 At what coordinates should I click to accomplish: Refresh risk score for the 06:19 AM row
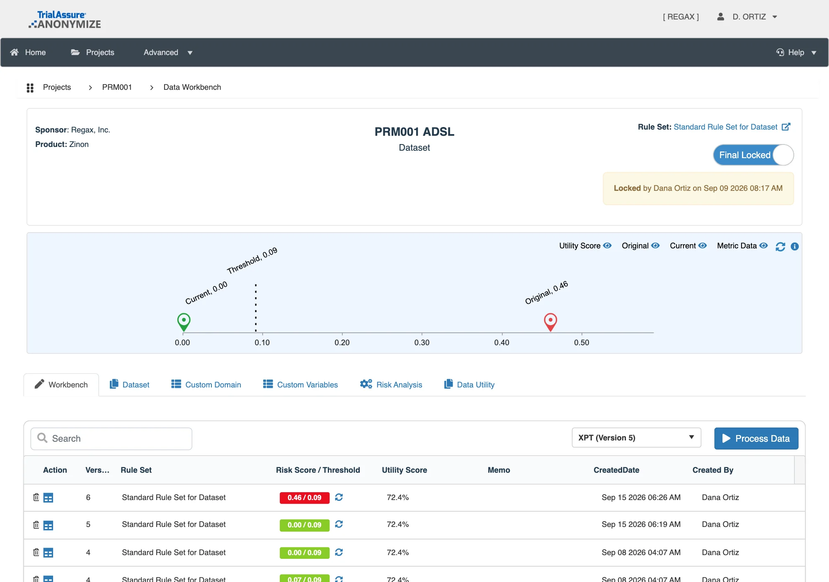click(339, 524)
